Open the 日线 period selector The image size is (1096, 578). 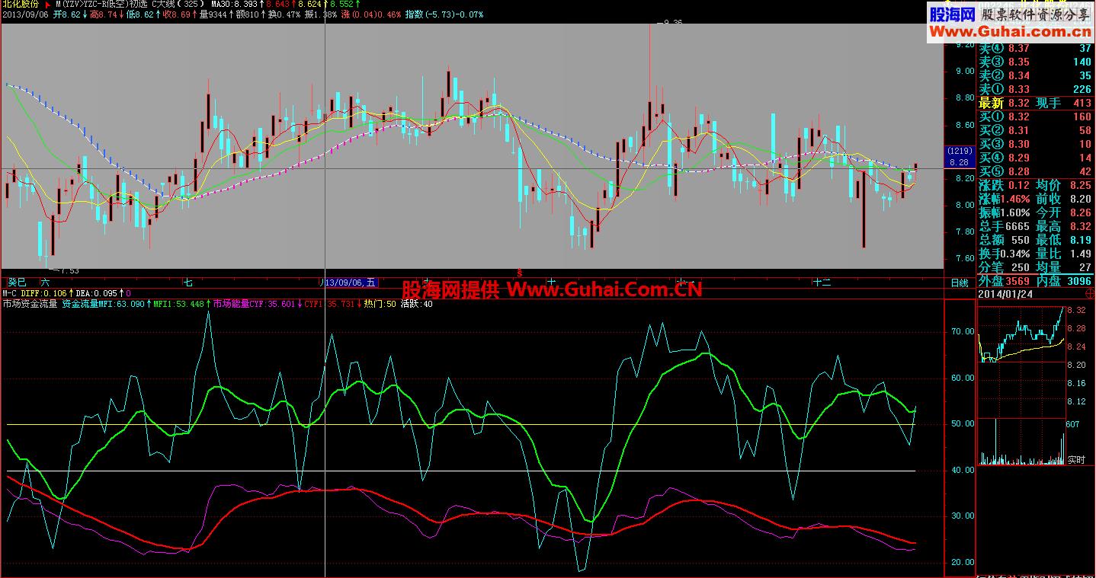click(959, 283)
